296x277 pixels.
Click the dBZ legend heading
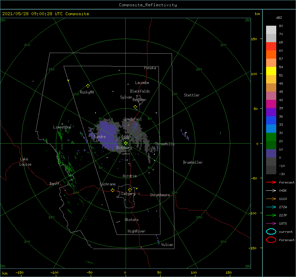click(x=279, y=17)
